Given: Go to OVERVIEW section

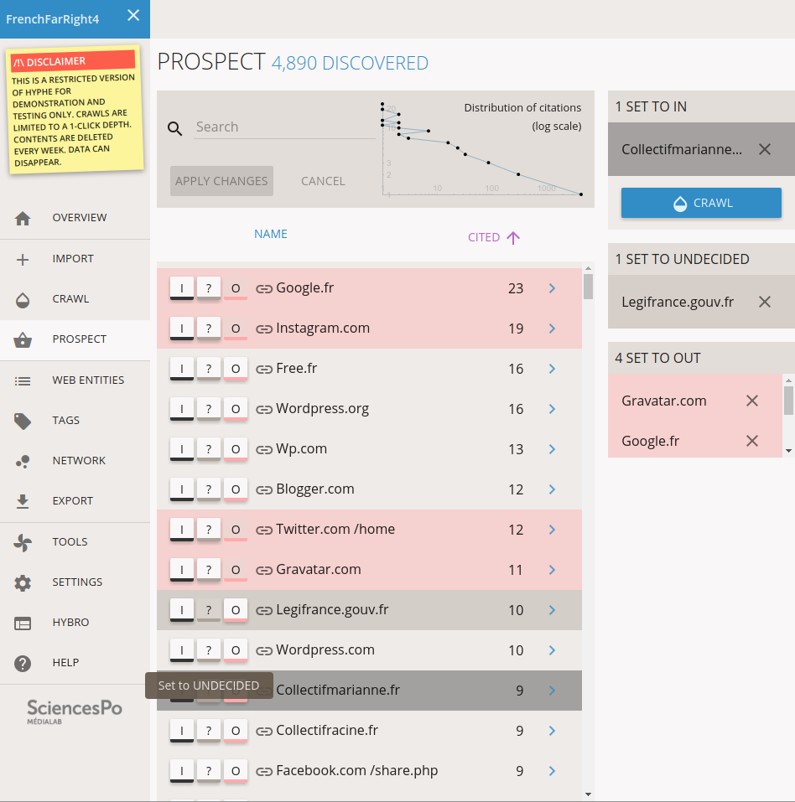Looking at the screenshot, I should click(x=75, y=219).
